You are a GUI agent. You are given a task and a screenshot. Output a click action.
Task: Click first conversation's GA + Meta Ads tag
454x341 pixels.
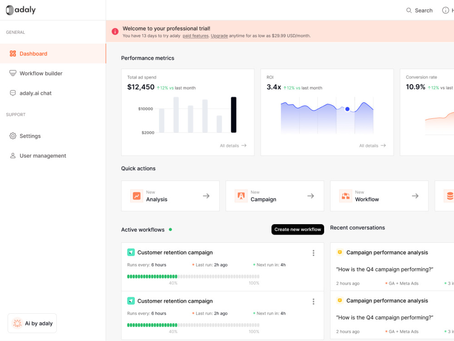(402, 284)
